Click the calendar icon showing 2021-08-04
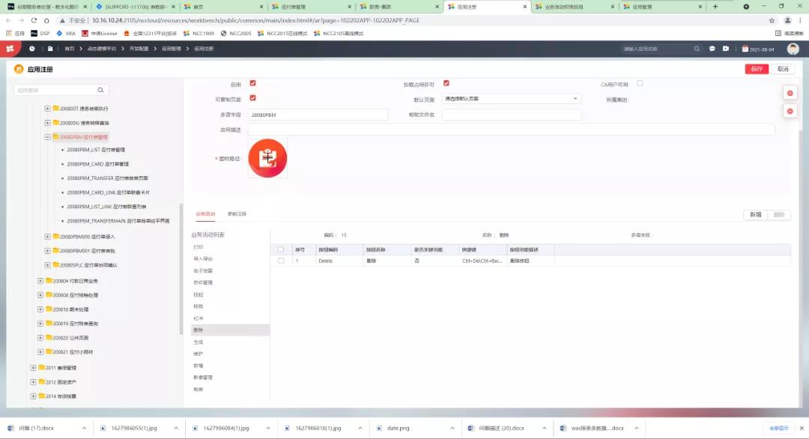 pyautogui.click(x=745, y=48)
